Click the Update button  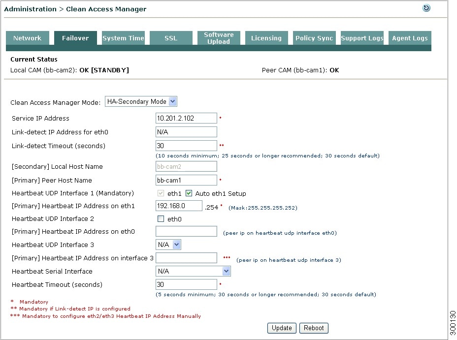point(282,328)
